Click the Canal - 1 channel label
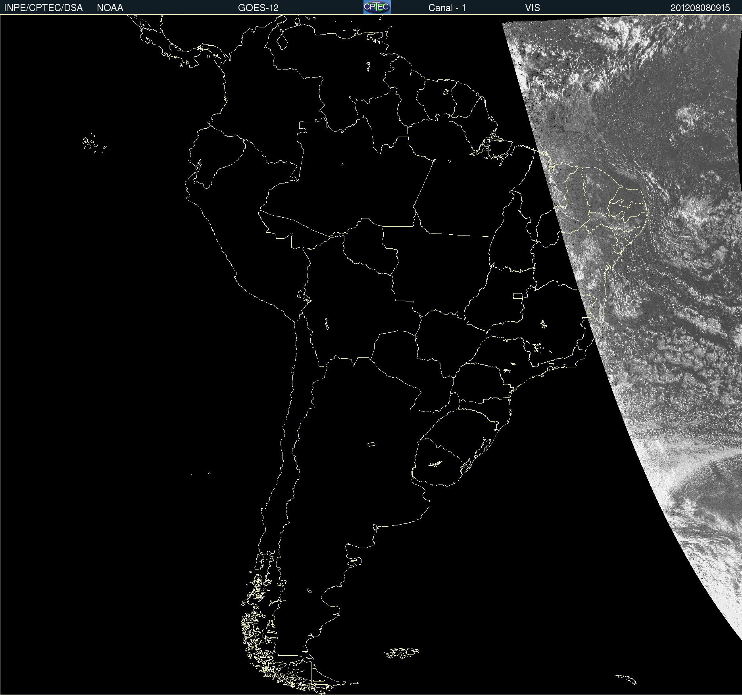The width and height of the screenshot is (742, 695). point(447,8)
